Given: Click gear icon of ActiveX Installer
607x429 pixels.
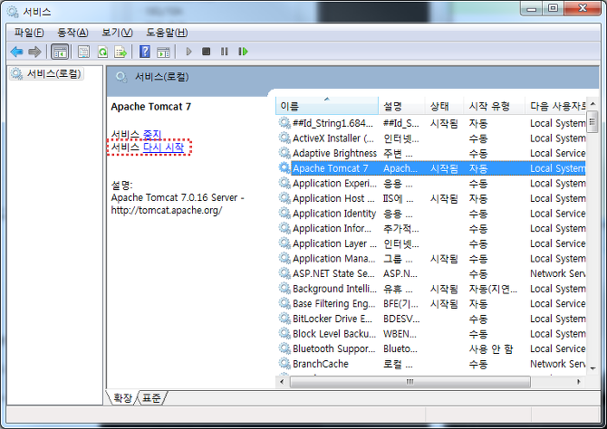Looking at the screenshot, I should point(284,138).
